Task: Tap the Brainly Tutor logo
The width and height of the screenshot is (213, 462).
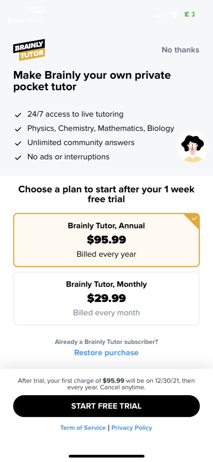Action: (x=29, y=49)
